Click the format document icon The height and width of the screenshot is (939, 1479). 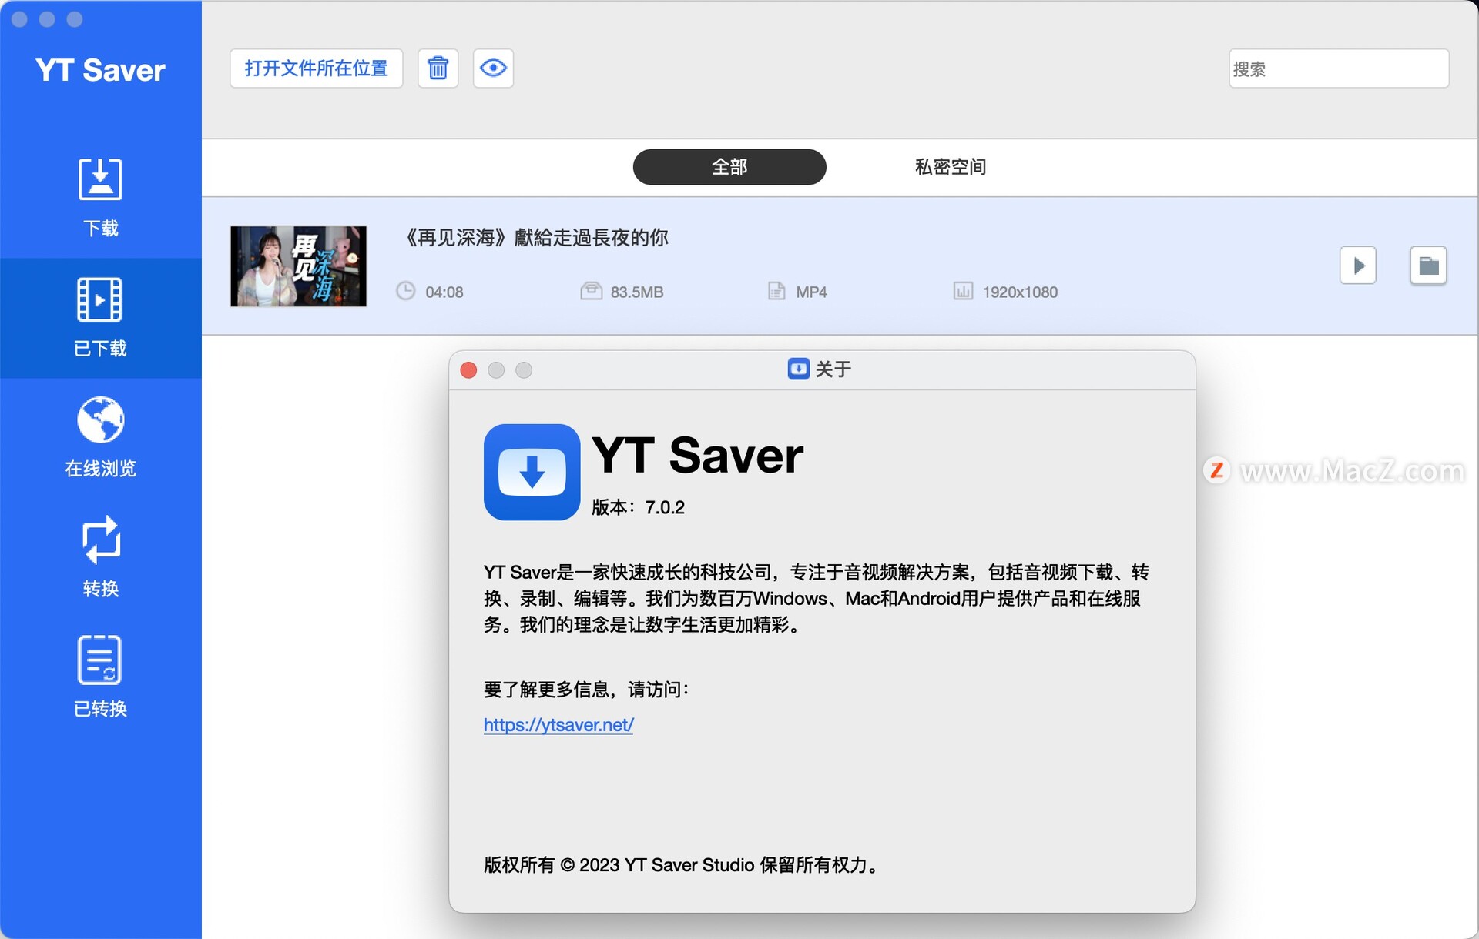coord(776,291)
